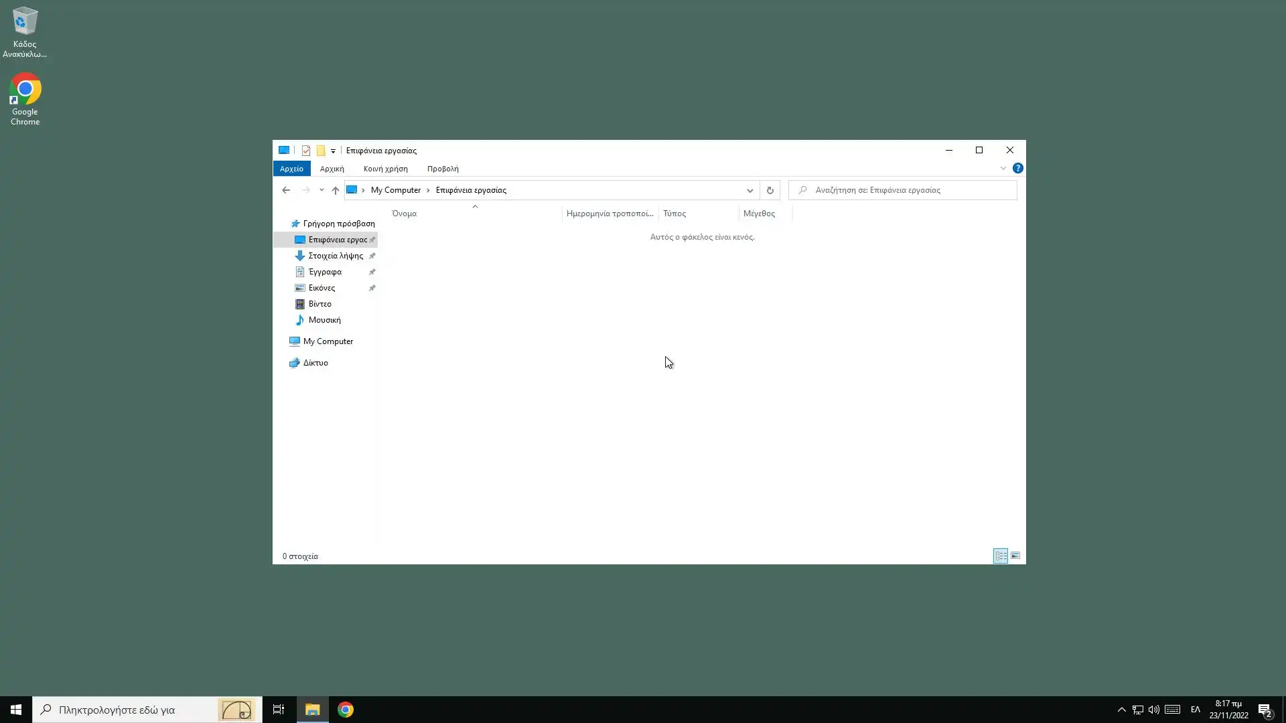Go up one folder level
This screenshot has width=1286, height=723.
click(336, 190)
